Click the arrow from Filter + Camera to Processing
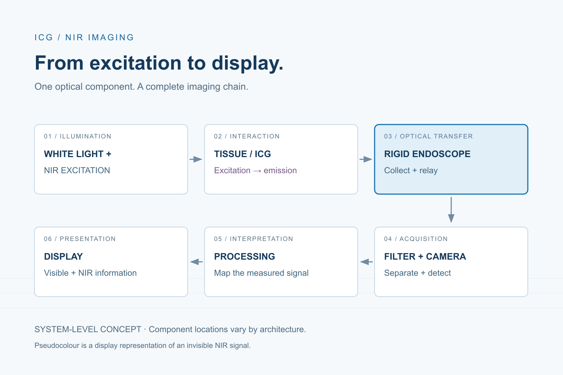This screenshot has width=563, height=375. click(x=366, y=262)
